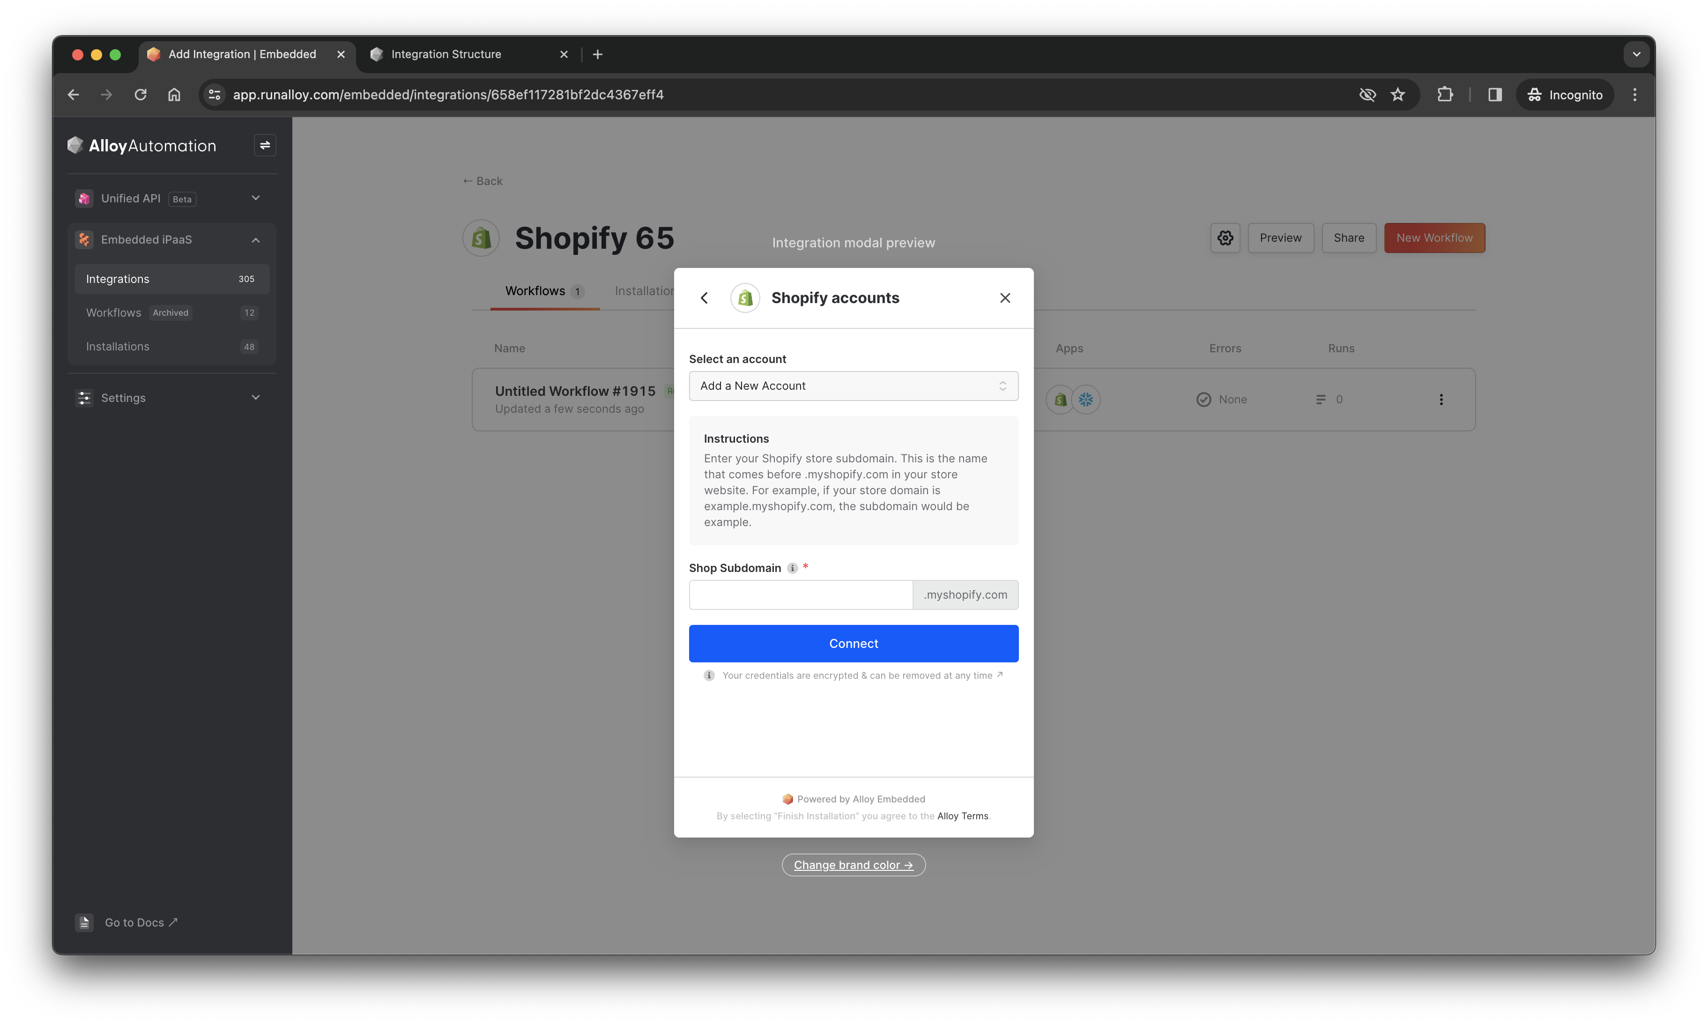Click the Unified API icon

84,199
